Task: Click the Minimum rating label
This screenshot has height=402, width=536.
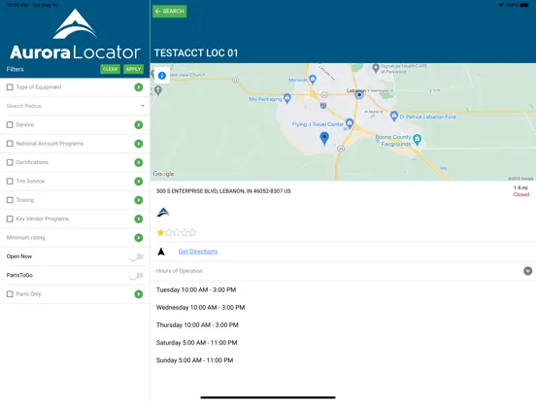Action: click(x=25, y=238)
